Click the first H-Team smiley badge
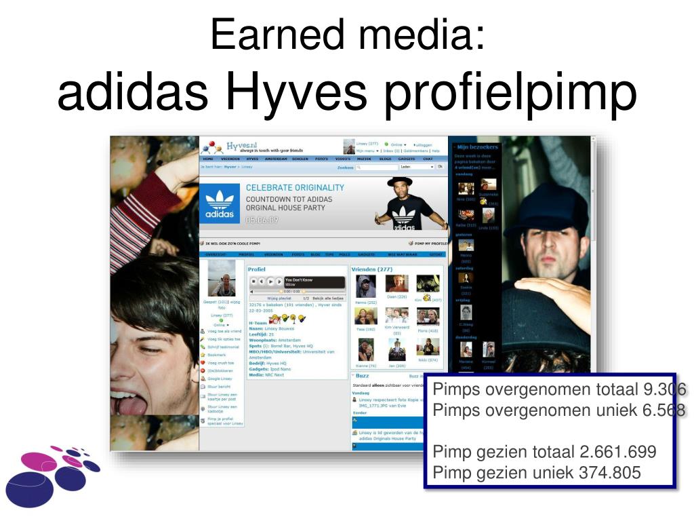 276,319
